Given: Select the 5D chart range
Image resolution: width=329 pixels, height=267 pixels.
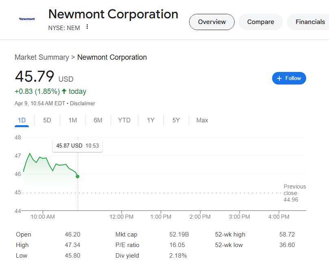Looking at the screenshot, I should click(x=47, y=120).
